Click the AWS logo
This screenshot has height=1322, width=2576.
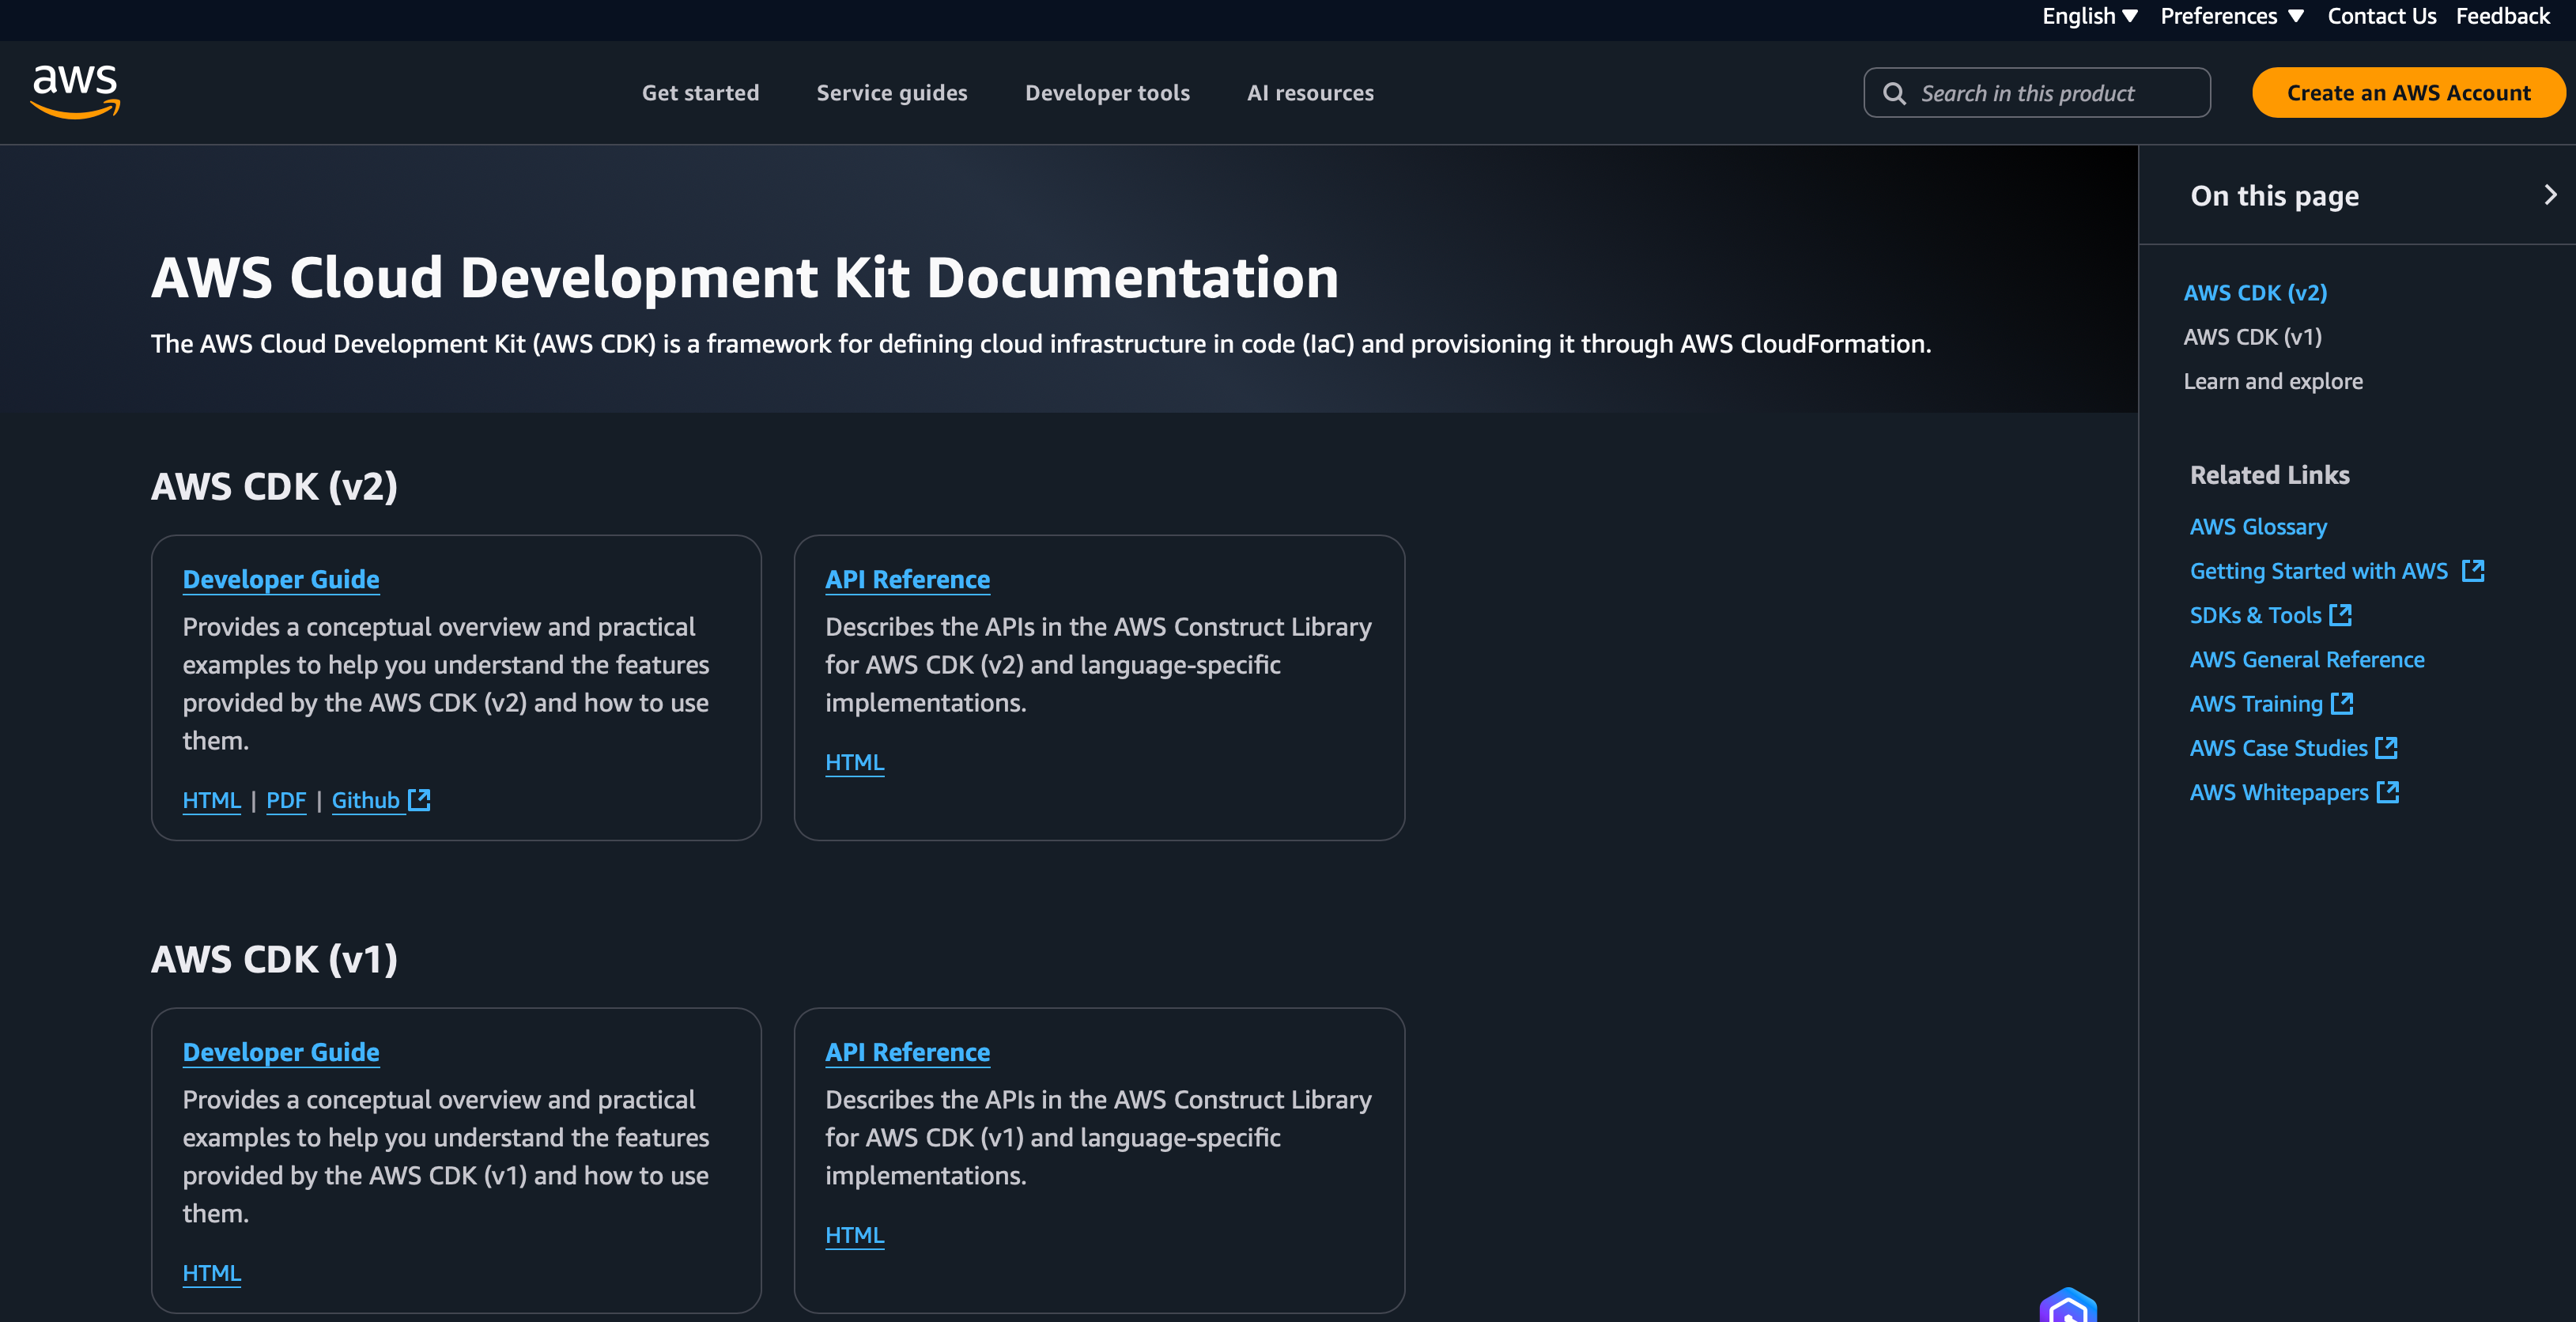[76, 92]
